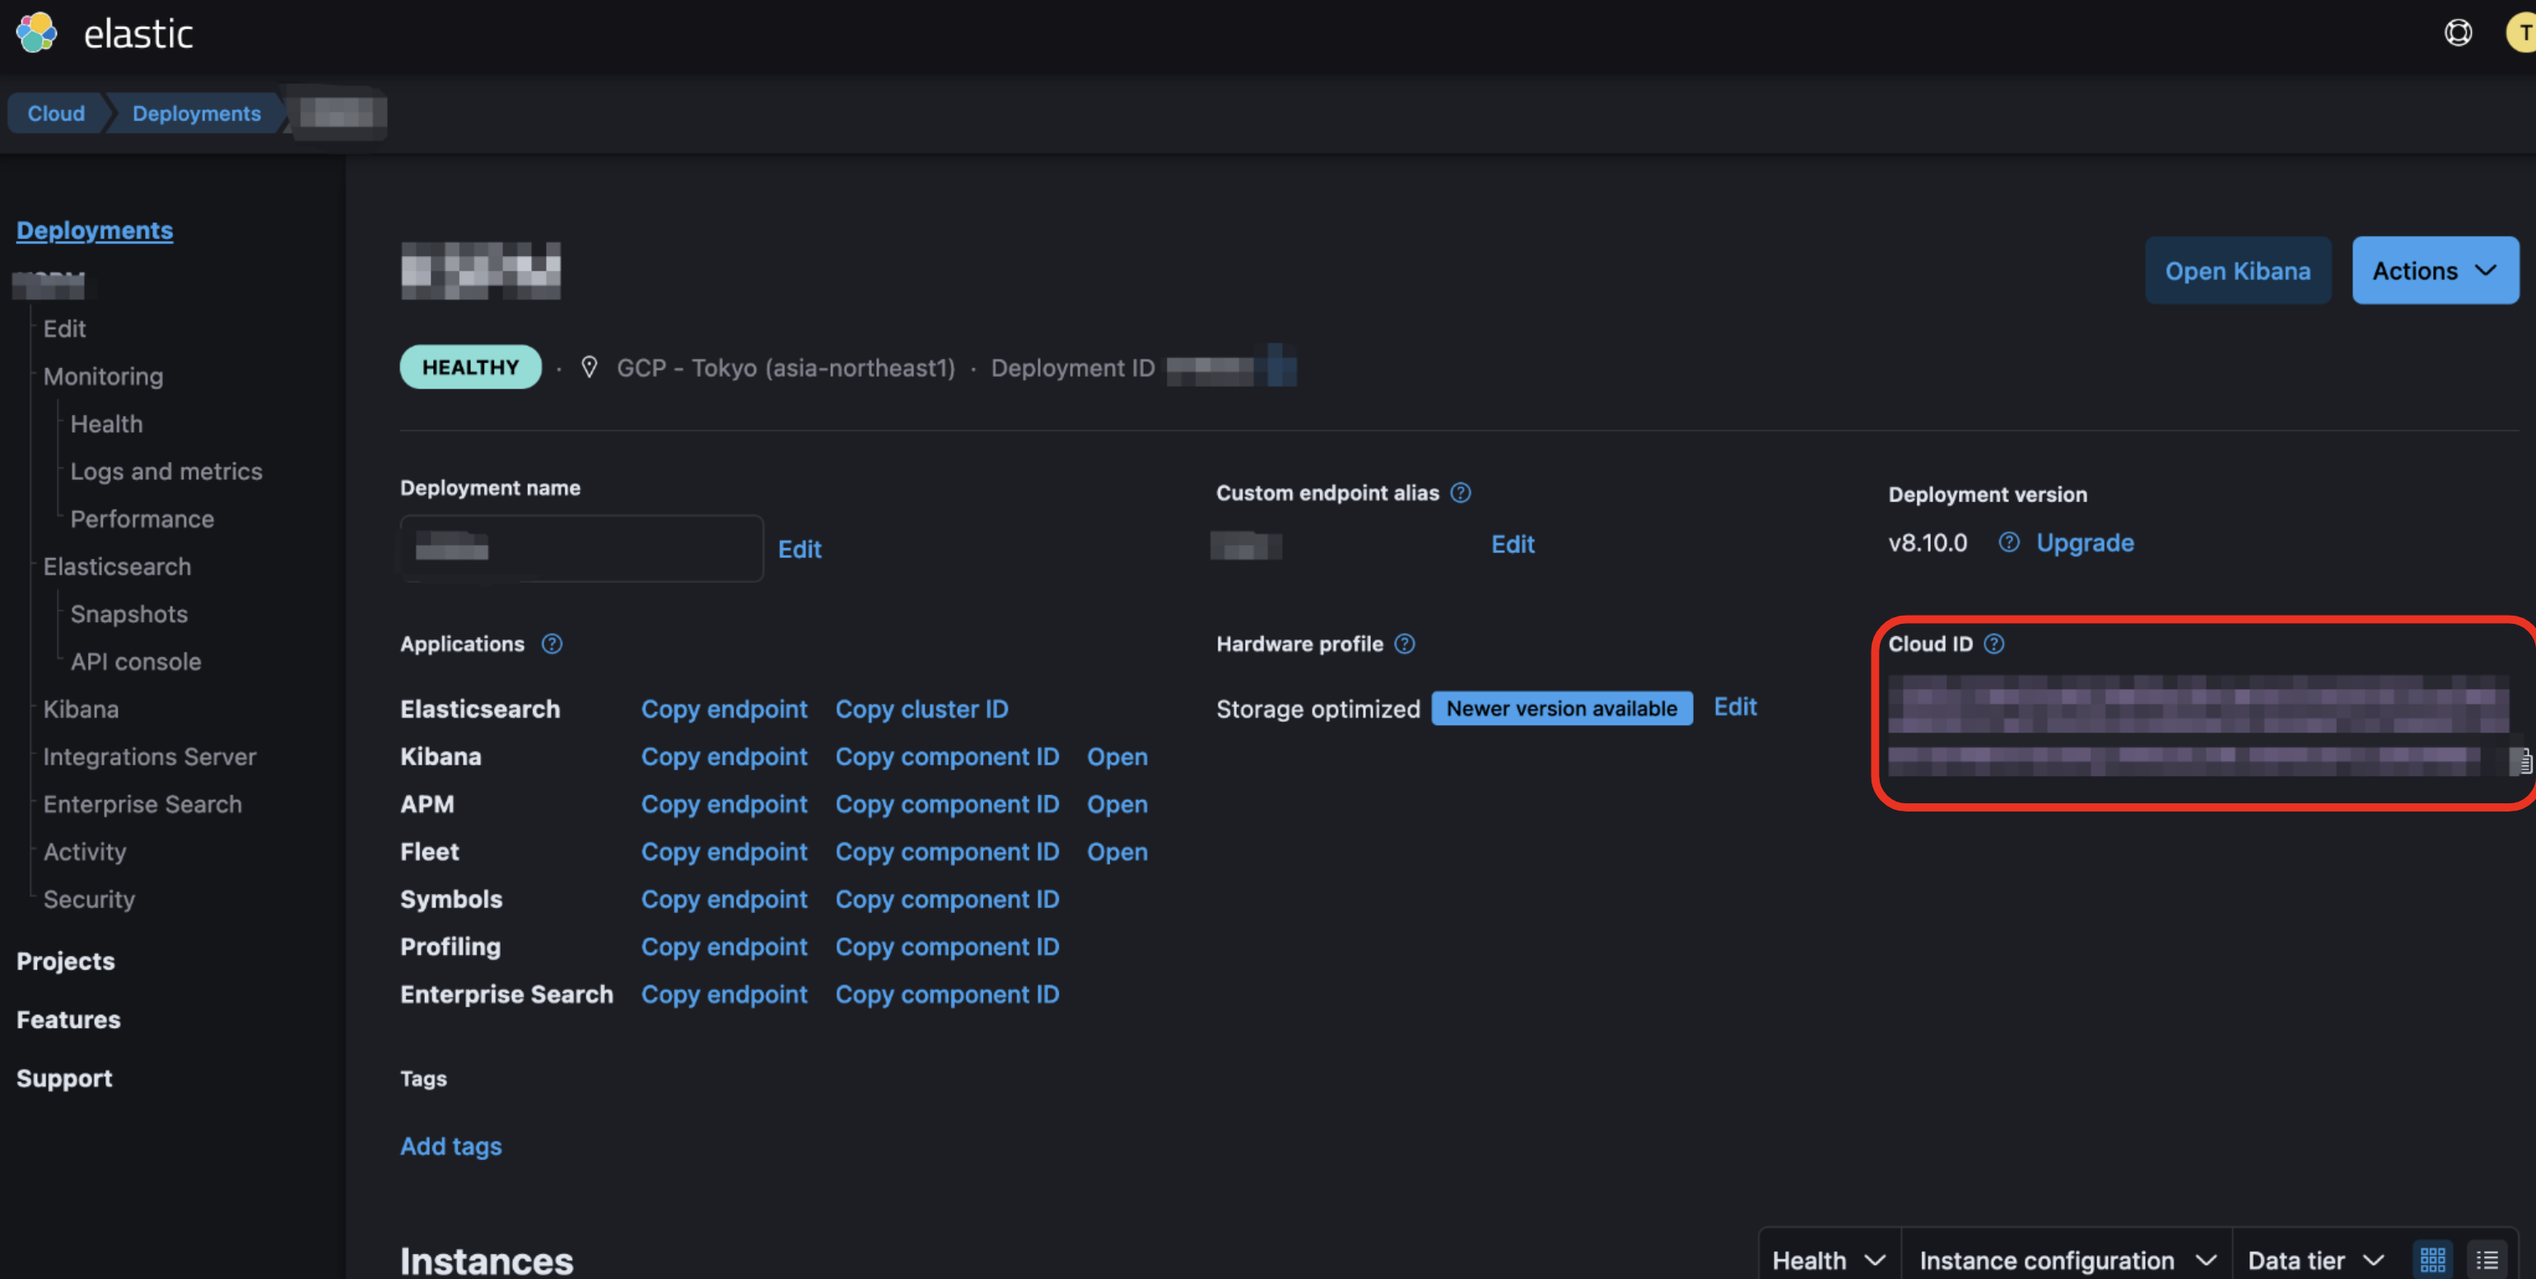The height and width of the screenshot is (1279, 2536).
Task: Click Custom endpoint alias help icon
Action: pyautogui.click(x=1461, y=493)
